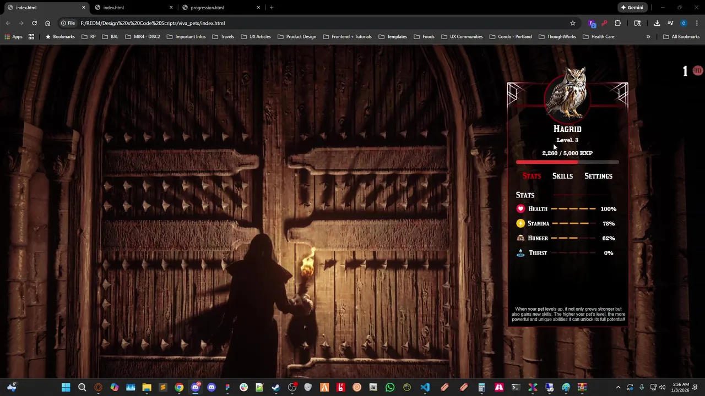Open the Windows Start menu

[66, 387]
